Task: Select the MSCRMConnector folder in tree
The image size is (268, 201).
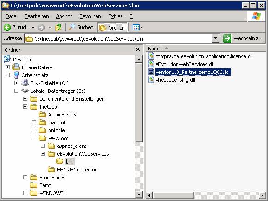Action: (x=72, y=170)
